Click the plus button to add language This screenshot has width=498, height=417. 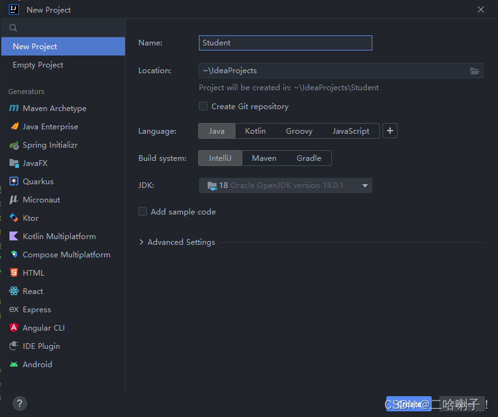(x=390, y=131)
